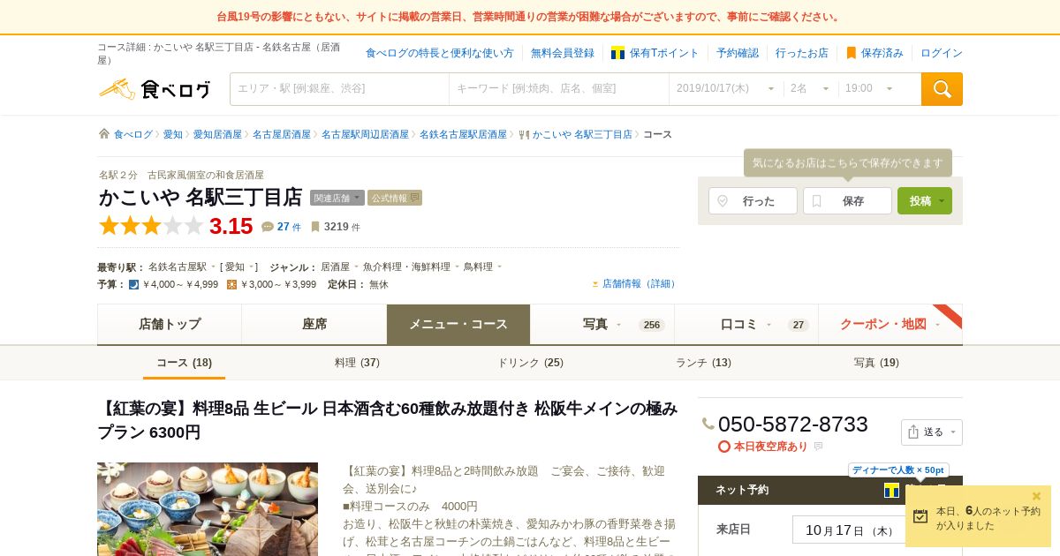The width and height of the screenshot is (1060, 556).
Task: Click かこいや 名駅三丁目店 breadcrumb link
Action: 582,135
